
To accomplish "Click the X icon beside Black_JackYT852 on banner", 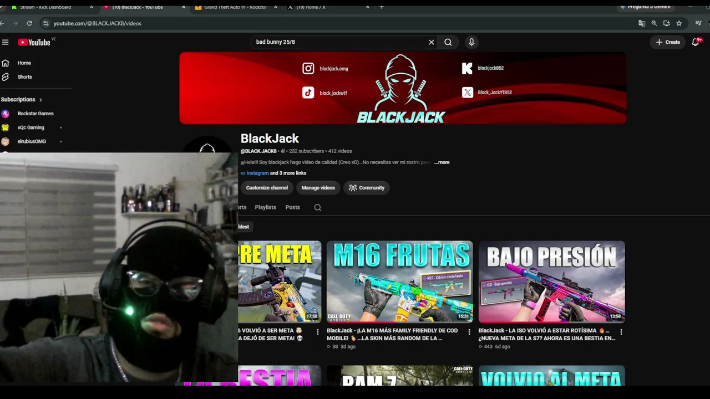I will point(468,93).
